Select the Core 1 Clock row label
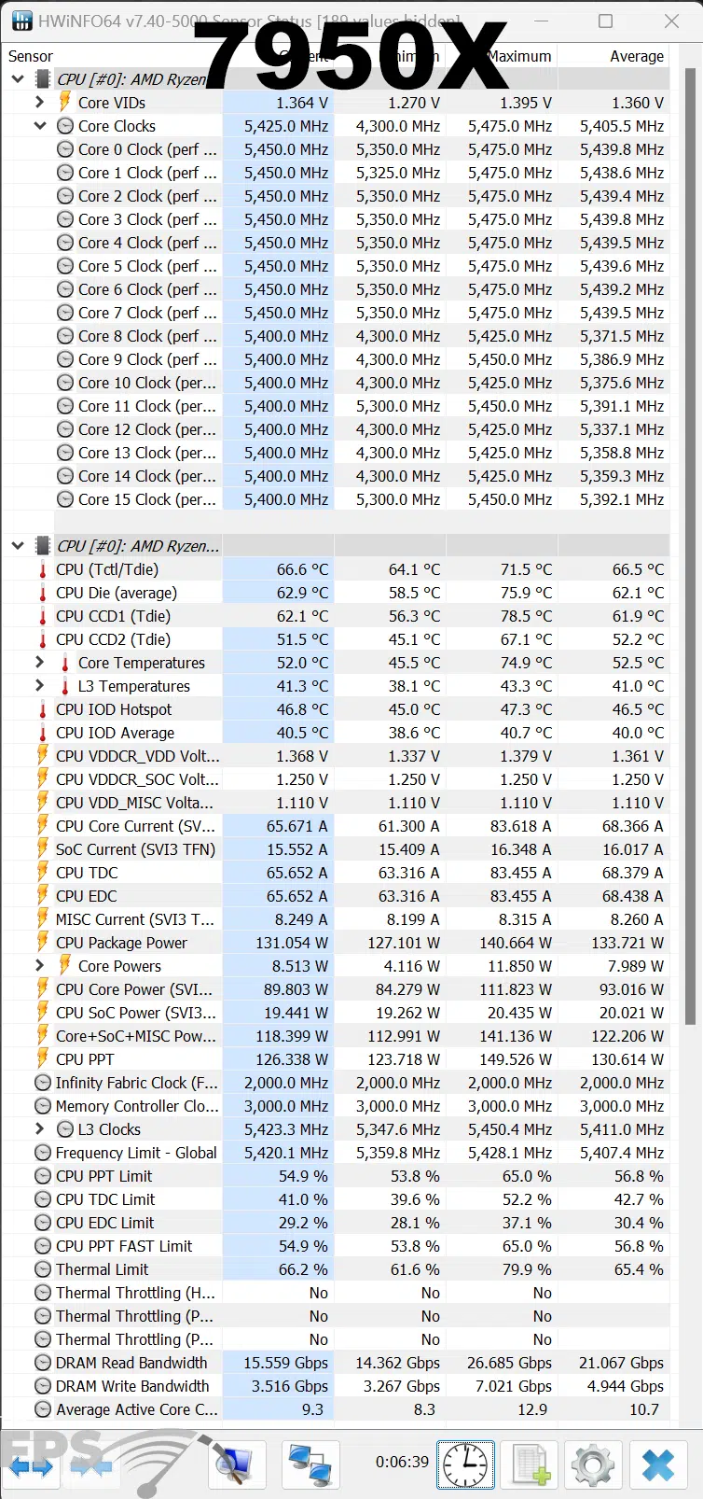 [x=147, y=173]
